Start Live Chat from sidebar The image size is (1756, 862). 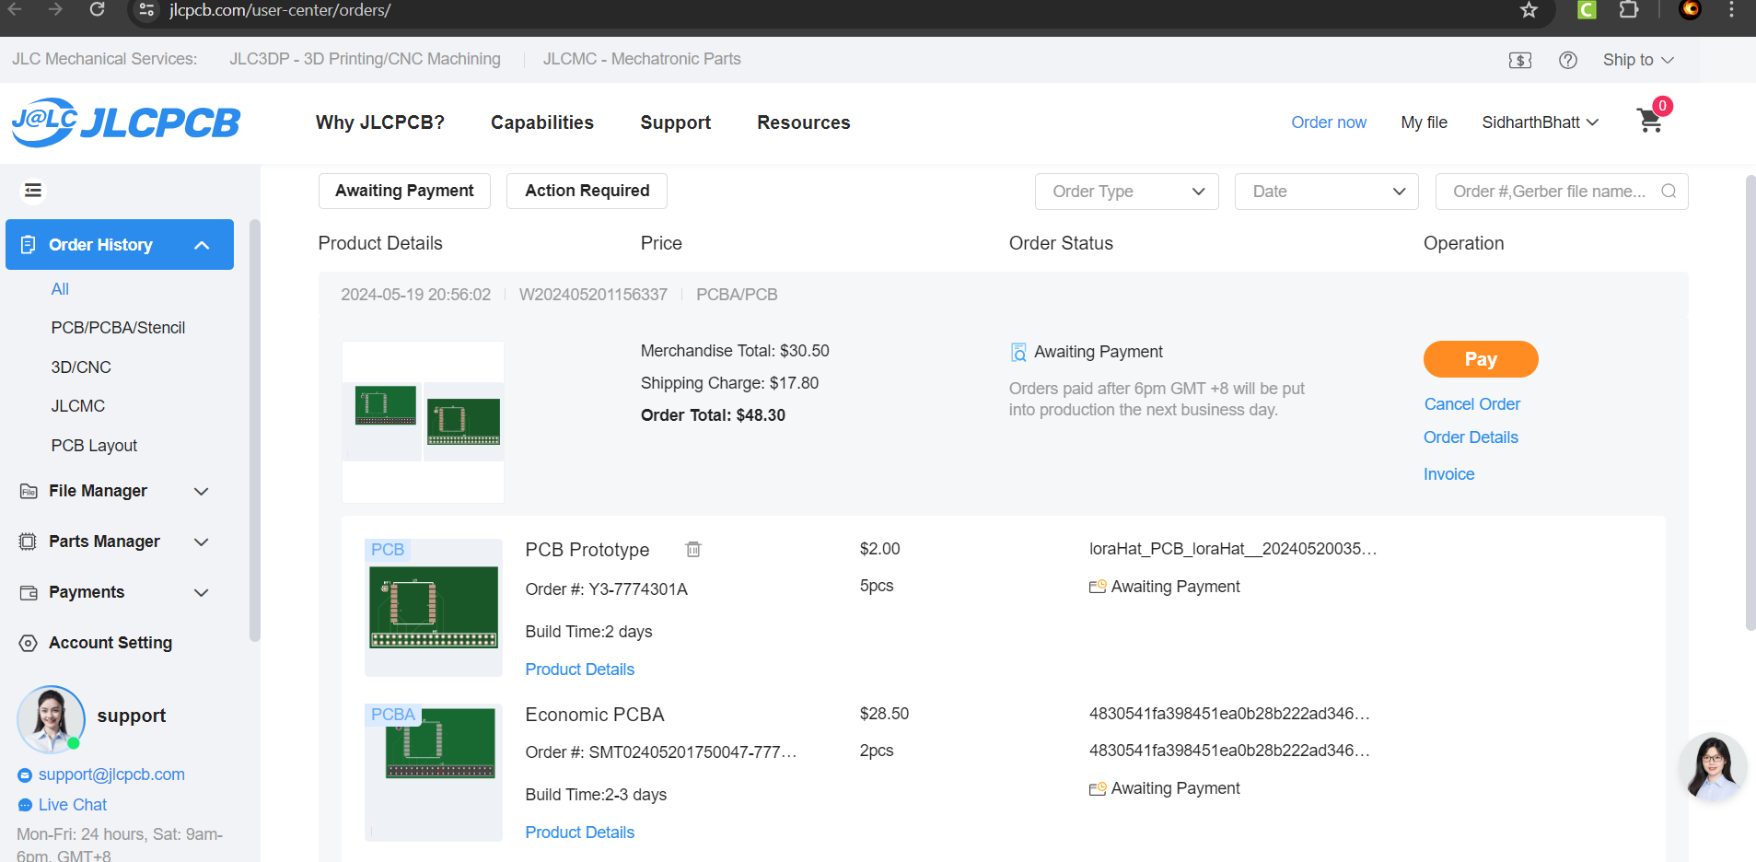73,805
